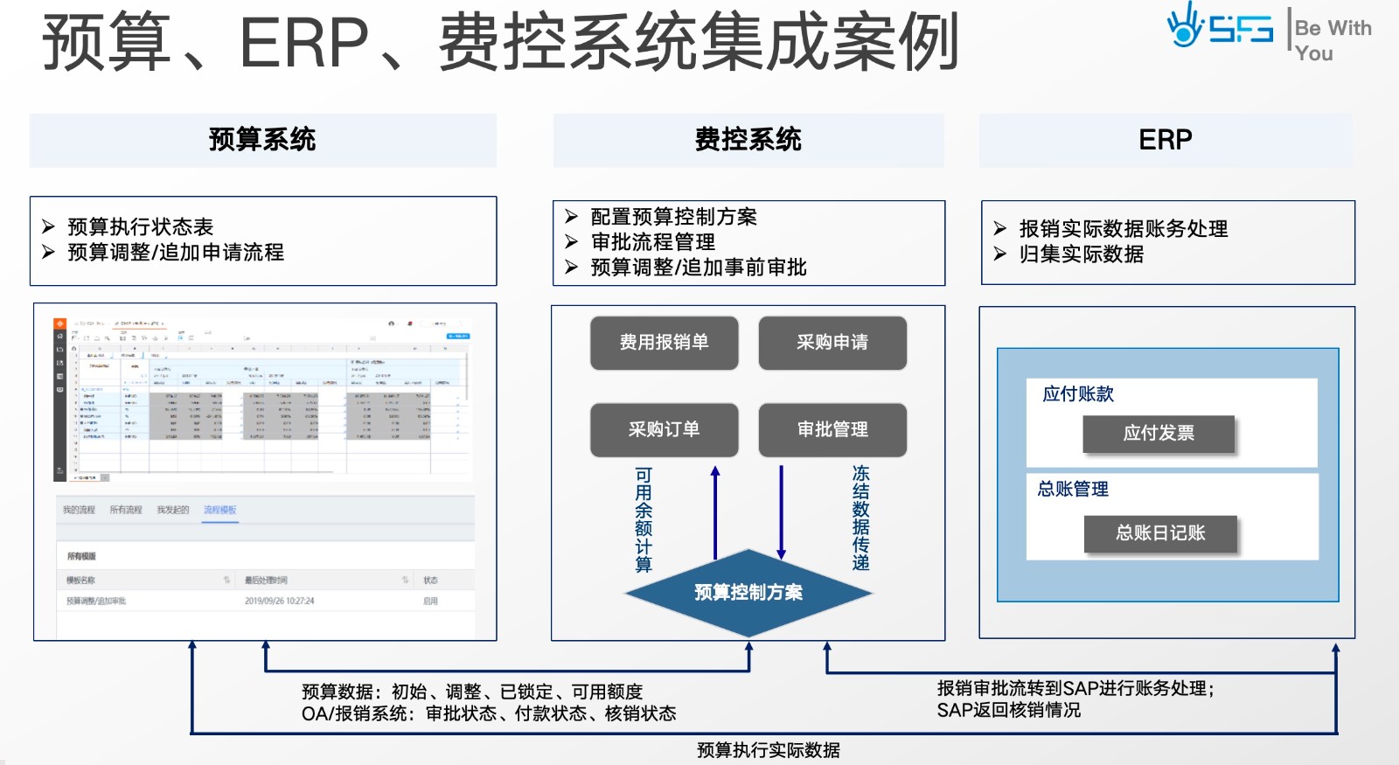Click the home icon in dark sidebar

(x=59, y=336)
